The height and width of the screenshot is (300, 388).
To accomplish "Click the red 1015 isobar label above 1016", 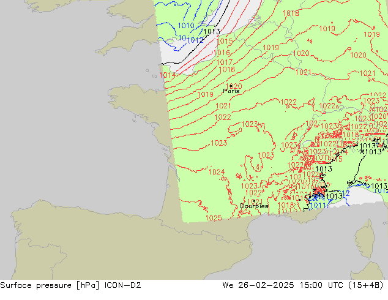I will tap(225, 42).
